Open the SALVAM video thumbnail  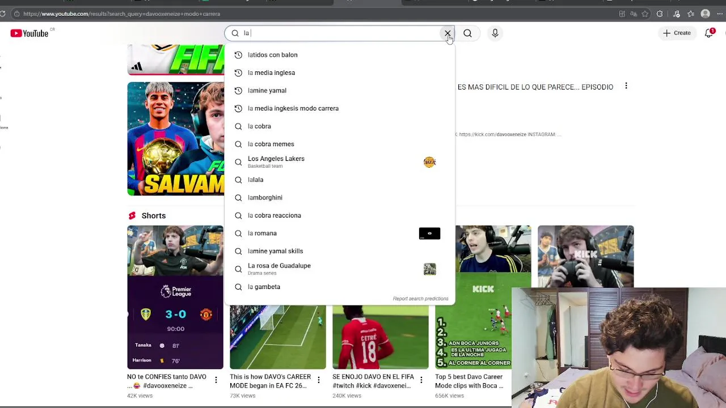[175, 139]
